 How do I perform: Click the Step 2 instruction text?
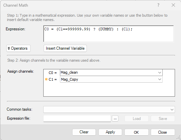[x=54, y=60]
